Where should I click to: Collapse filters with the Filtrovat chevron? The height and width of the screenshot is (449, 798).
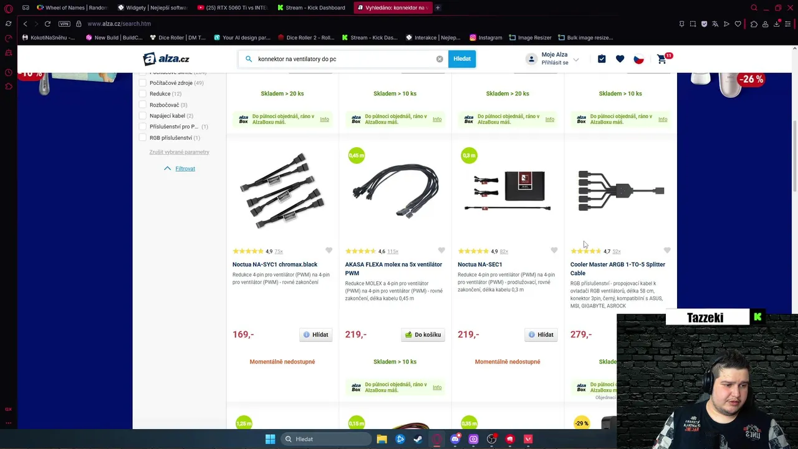167,168
